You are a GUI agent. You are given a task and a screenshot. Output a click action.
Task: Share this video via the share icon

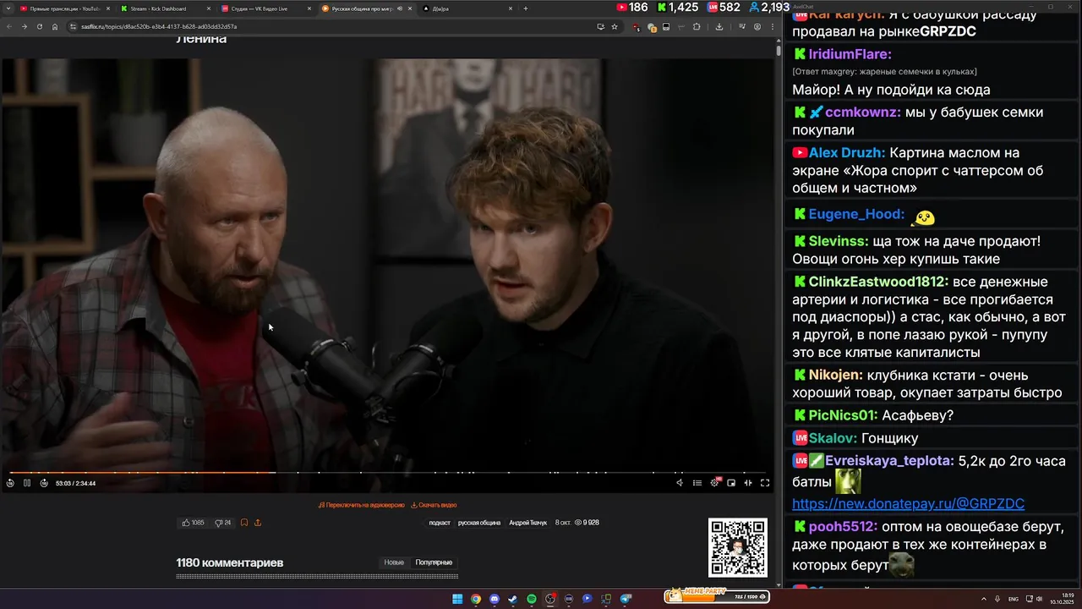point(258,523)
